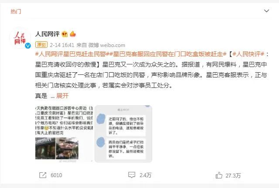Screen dimensions: 279x188
Task: Click the 2-14 16:41 post timestamp
Action: tap(62, 45)
